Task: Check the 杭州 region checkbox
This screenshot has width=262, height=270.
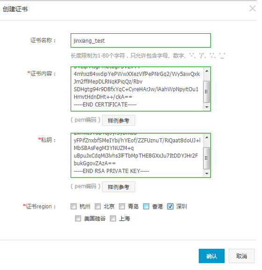Action: point(73,206)
